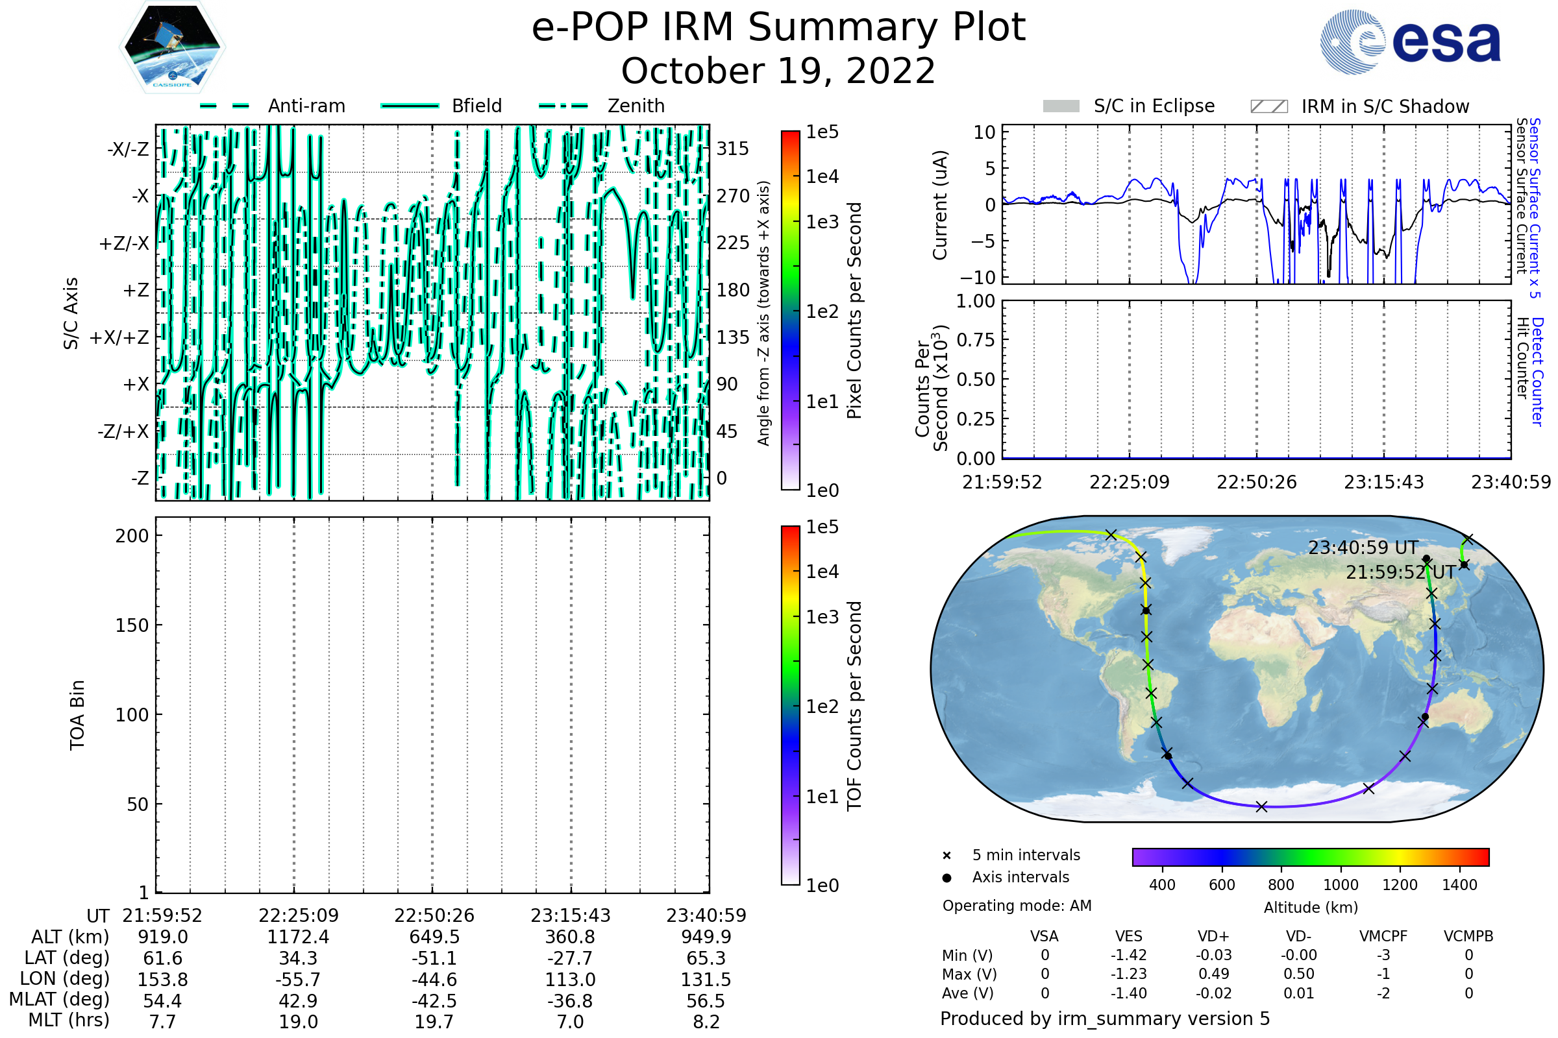This screenshot has width=1558, height=1038.
Task: Click the Anti-ram dashed line legend marker
Action: click(225, 106)
